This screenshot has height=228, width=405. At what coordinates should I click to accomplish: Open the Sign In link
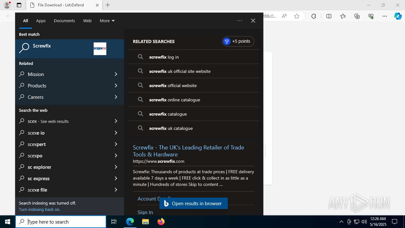tap(145, 212)
